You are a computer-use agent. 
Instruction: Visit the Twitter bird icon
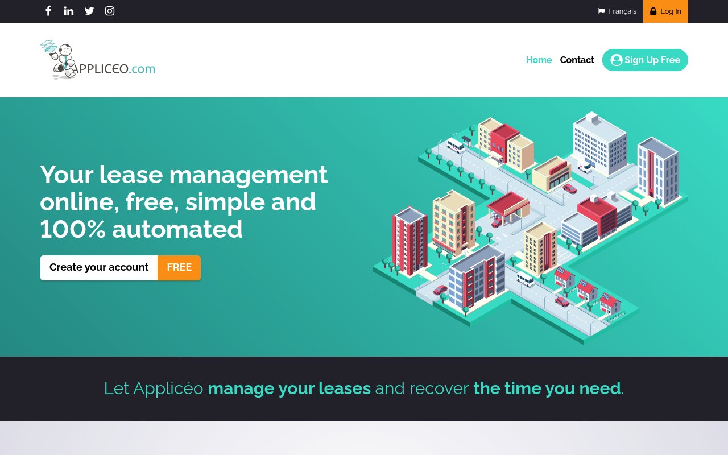coord(89,11)
